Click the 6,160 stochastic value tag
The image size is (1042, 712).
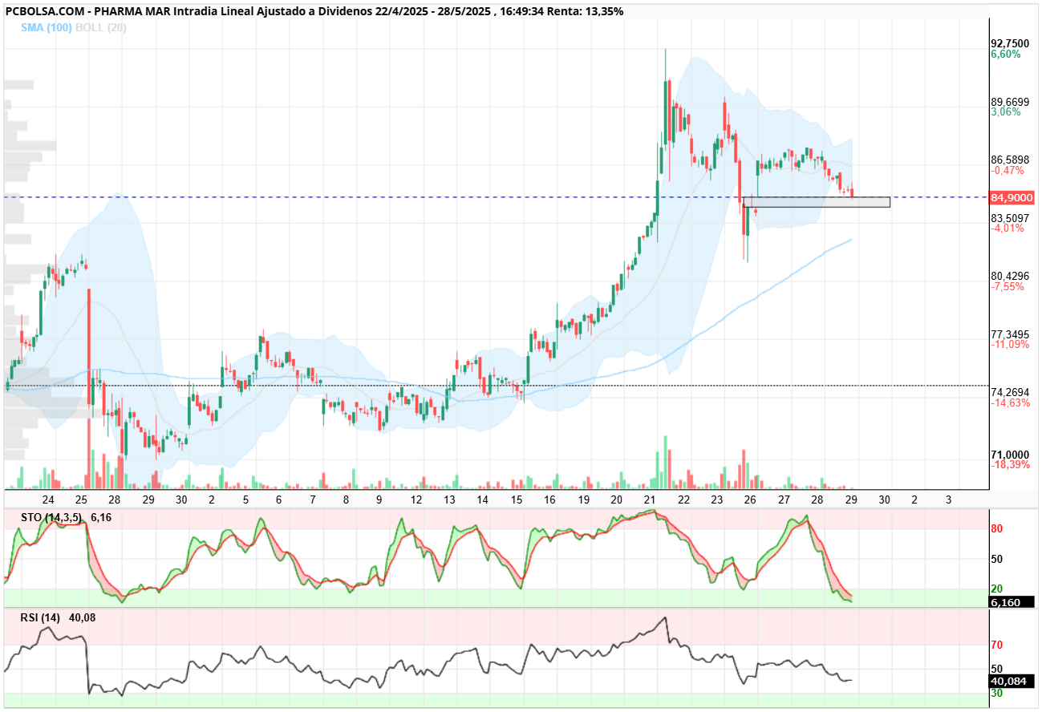1012,601
